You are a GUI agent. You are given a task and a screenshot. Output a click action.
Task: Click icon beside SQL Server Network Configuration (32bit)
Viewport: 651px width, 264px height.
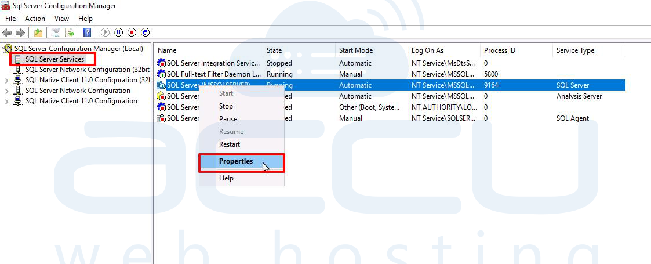[x=18, y=70]
